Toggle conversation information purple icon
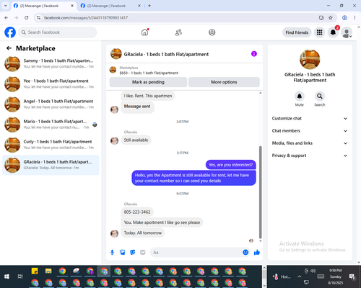361x288 pixels. 254,54
